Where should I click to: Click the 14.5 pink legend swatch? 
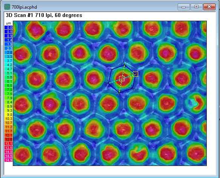(8, 156)
